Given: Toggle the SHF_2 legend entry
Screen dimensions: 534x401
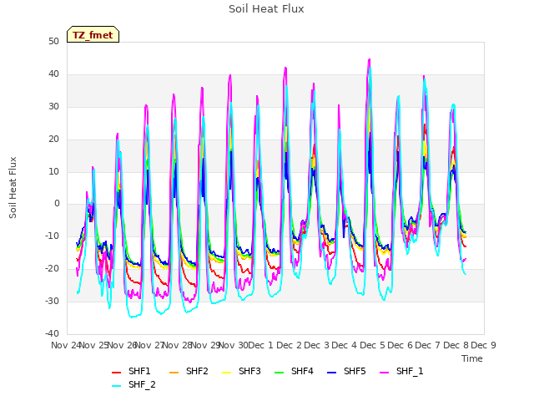Looking at the screenshot, I should click(x=133, y=384).
